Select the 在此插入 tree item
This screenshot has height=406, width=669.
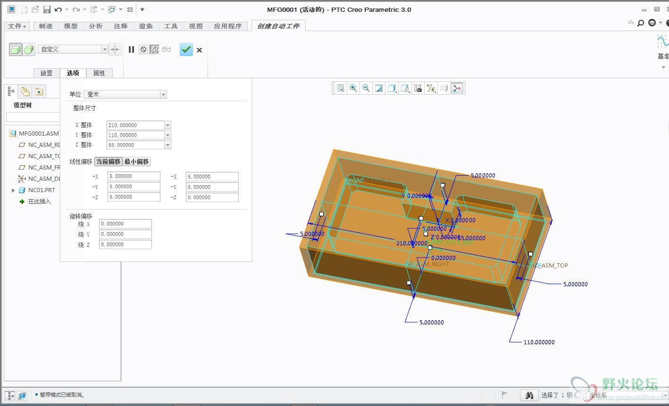35,202
